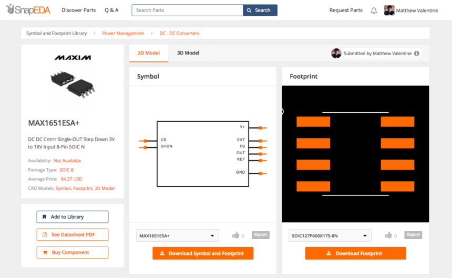Click the notification bell icon
The height and width of the screenshot is (278, 452).
tap(374, 10)
